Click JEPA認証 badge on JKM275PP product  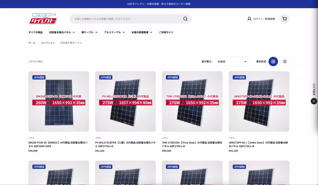point(240,77)
